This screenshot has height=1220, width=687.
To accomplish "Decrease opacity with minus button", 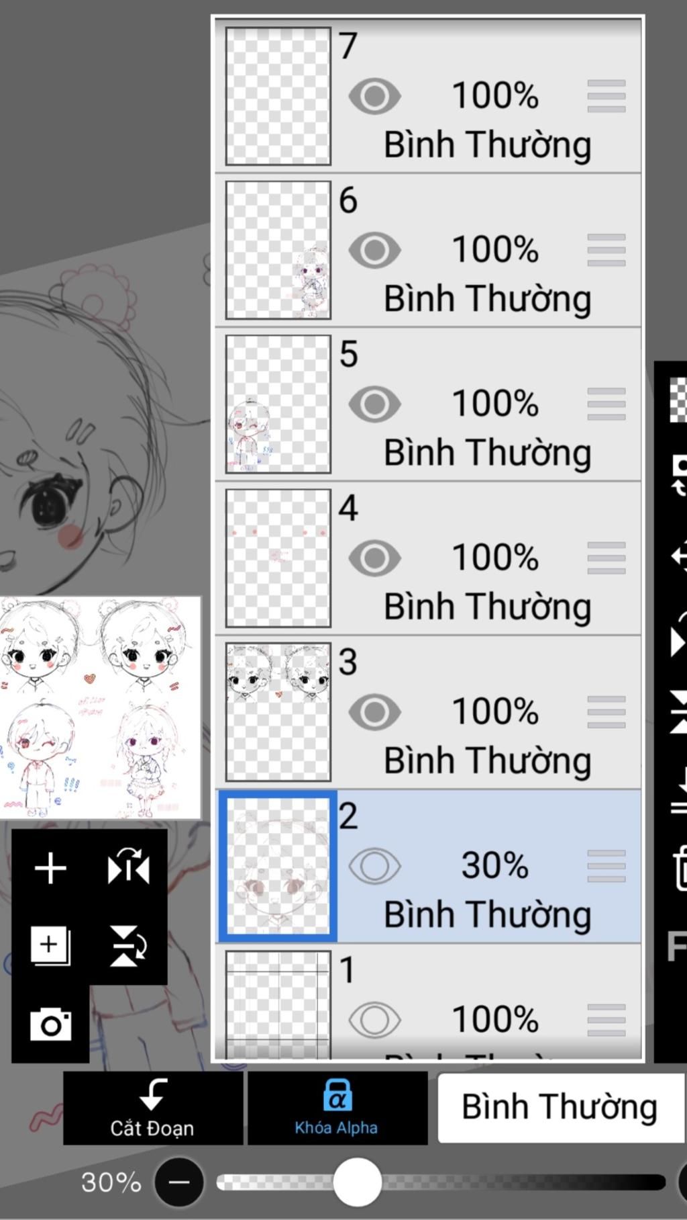I will pos(179,1182).
